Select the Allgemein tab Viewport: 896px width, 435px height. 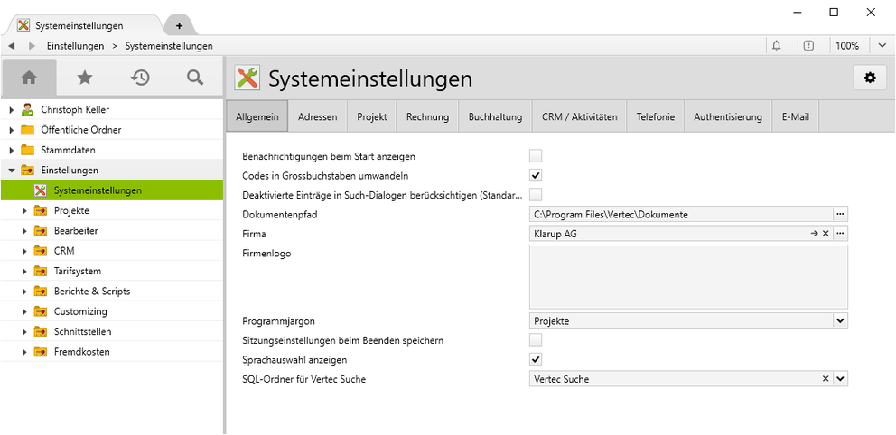[x=257, y=116]
